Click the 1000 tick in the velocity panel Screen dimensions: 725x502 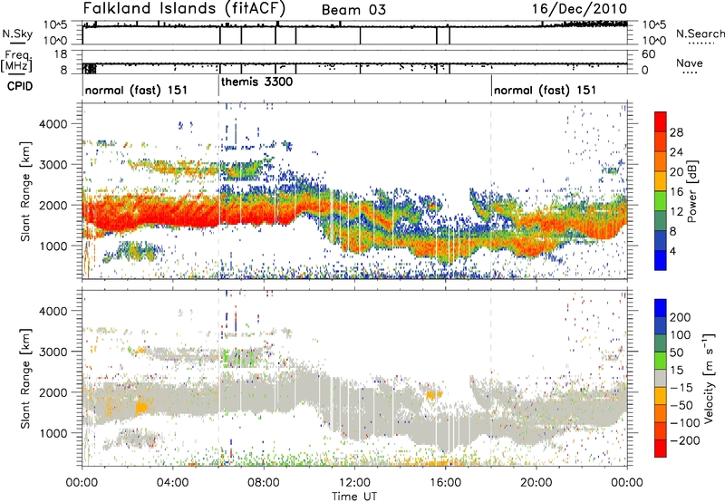tap(54, 433)
